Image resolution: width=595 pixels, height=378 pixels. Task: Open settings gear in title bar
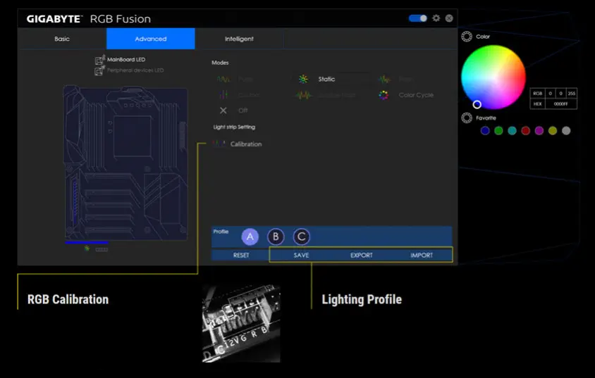point(436,18)
